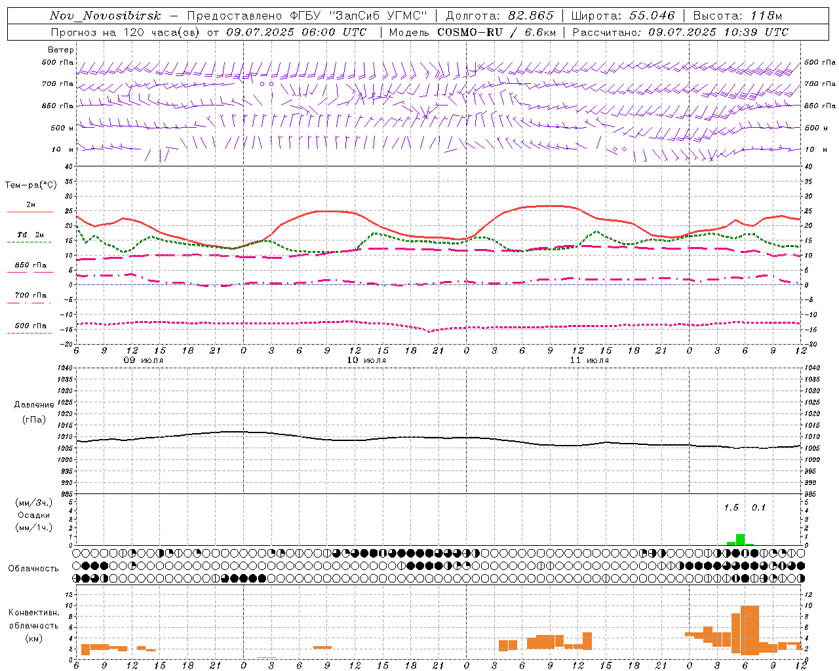Click the '11 июля' date label
This screenshot has height=671, width=839.
click(589, 360)
